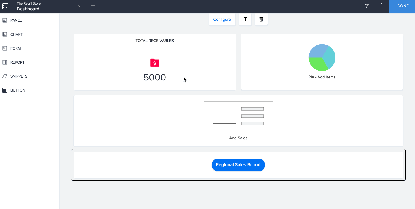Choose the FORM element icon

point(5,48)
